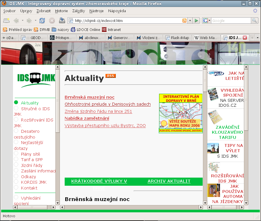
Task: Switch to the Flash iMap tab
Action: [x=178, y=38]
